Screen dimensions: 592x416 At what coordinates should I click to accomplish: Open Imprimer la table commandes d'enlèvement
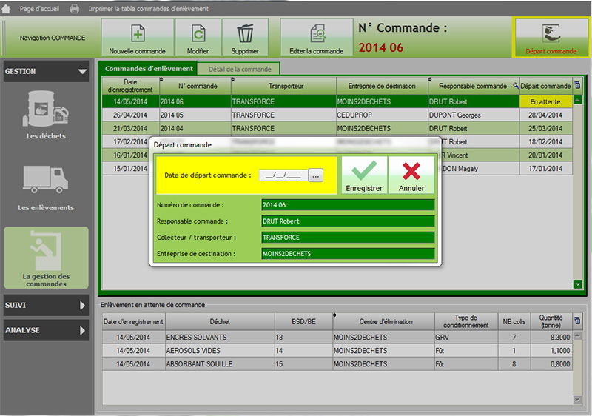148,9
